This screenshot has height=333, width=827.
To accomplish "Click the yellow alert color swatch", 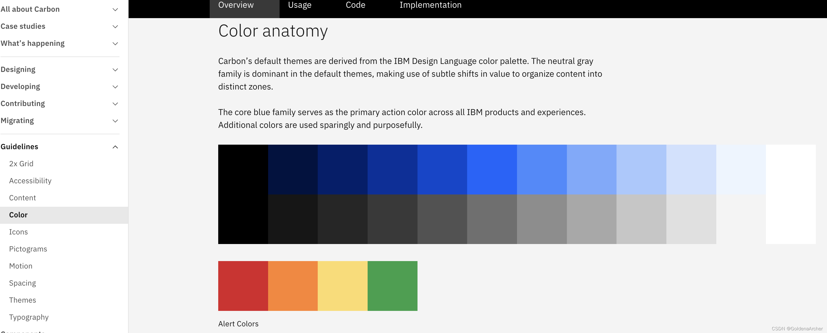I will tap(343, 286).
